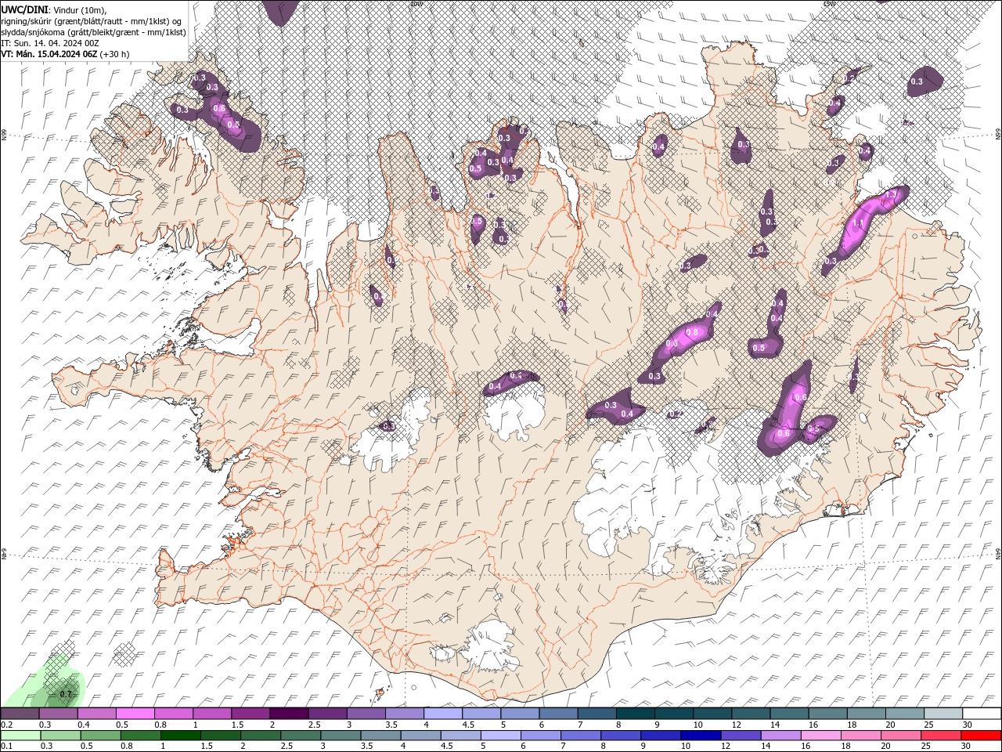
Task: Select the light pink rain swatch from 16 to 18
Action: point(820,736)
